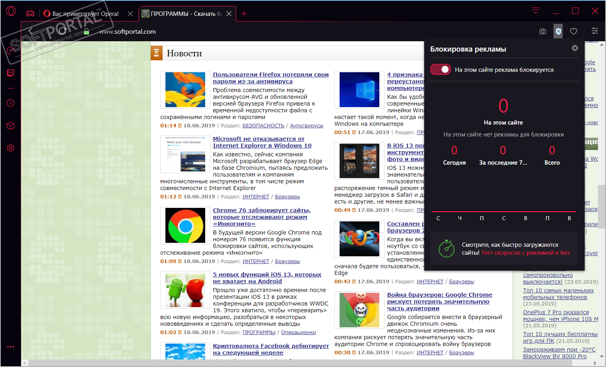Open 'Криптовалюта Facebook дебютирует' article

271,349
